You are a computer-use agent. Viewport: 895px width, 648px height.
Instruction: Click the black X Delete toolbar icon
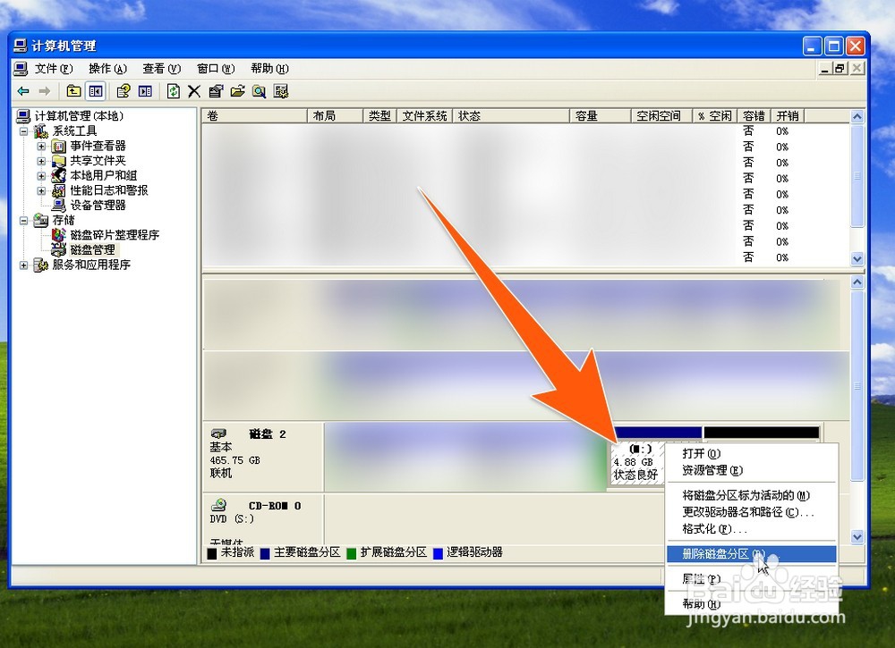point(194,91)
